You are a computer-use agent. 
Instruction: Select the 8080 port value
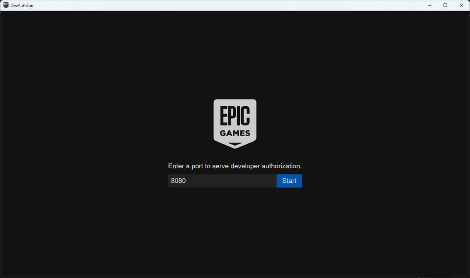(x=178, y=180)
